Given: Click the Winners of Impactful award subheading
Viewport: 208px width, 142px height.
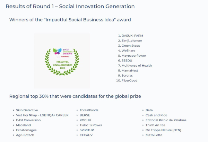Looking at the screenshot, I should pyautogui.click(x=70, y=20).
